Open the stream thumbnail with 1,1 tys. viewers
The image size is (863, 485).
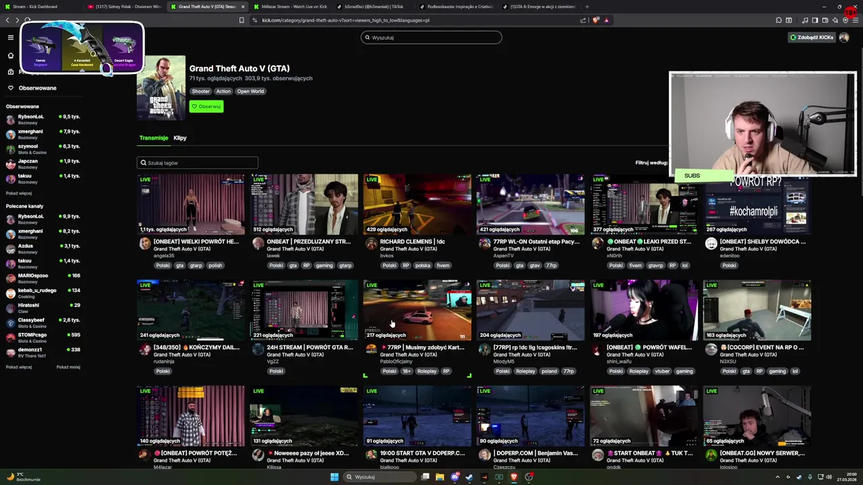[x=191, y=204]
